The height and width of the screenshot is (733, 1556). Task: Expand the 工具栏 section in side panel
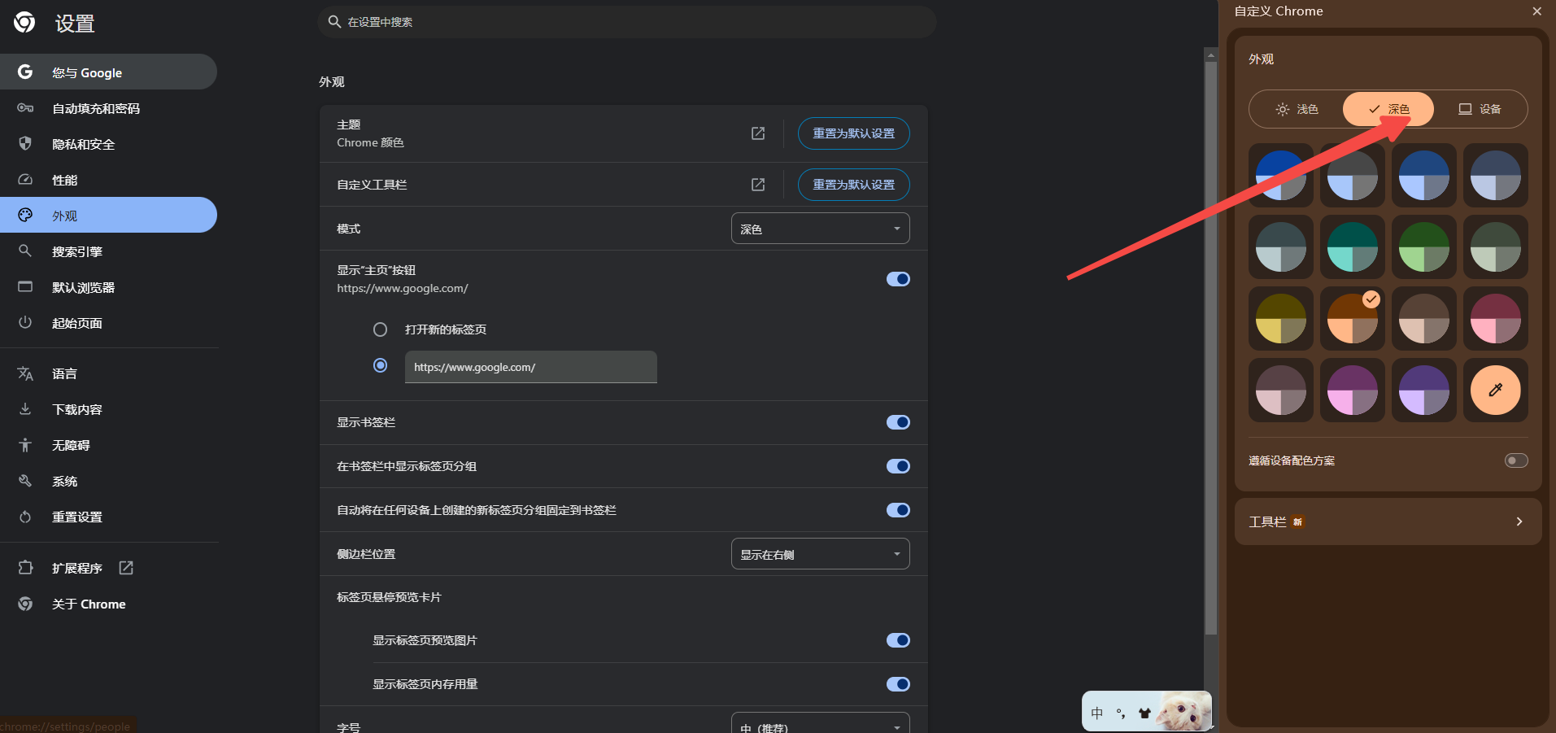tap(1388, 521)
